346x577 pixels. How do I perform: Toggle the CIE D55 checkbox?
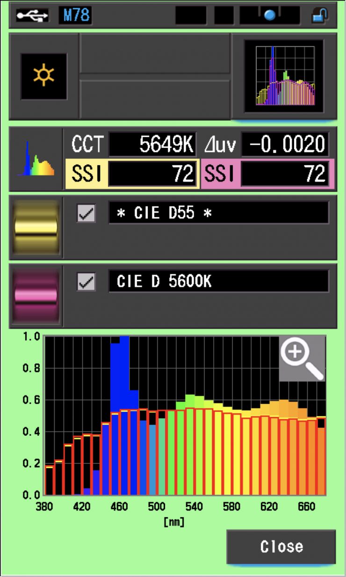86,213
